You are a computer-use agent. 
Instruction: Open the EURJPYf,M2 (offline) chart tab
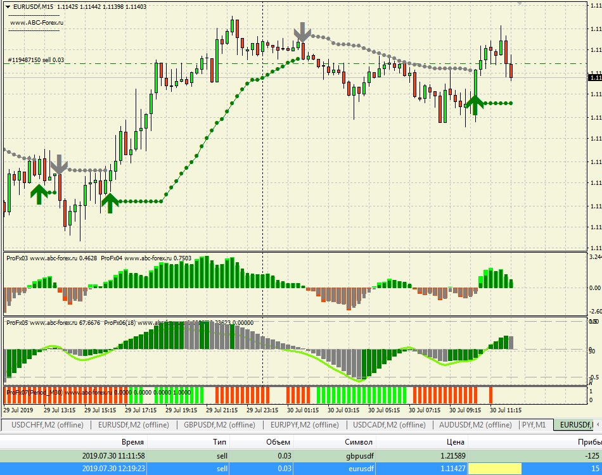[305, 425]
